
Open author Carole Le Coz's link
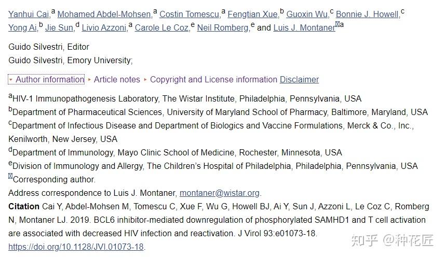click(161, 28)
